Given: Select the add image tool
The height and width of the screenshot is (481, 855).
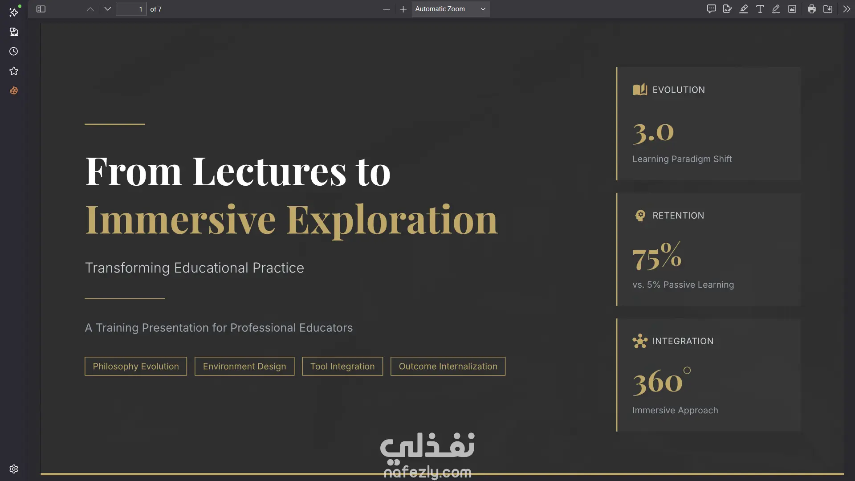Looking at the screenshot, I should coord(792,9).
